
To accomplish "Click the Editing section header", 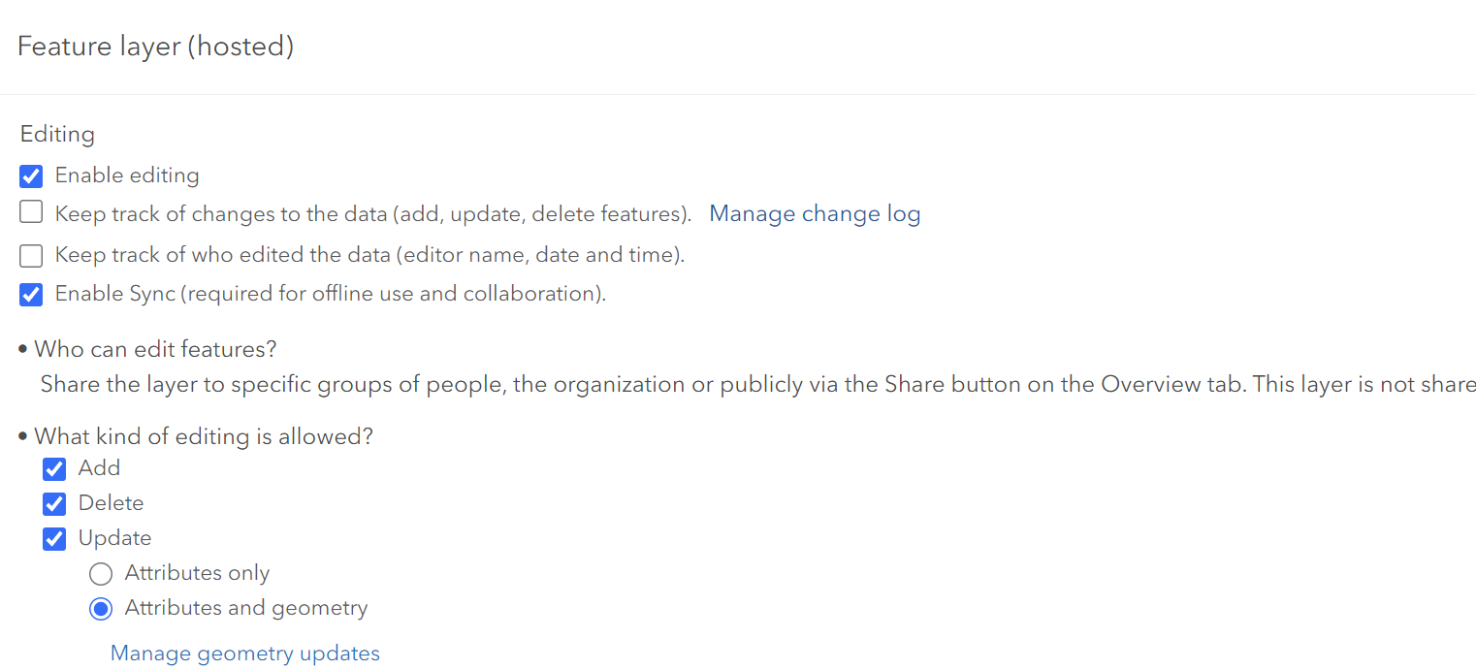I will click(x=56, y=134).
